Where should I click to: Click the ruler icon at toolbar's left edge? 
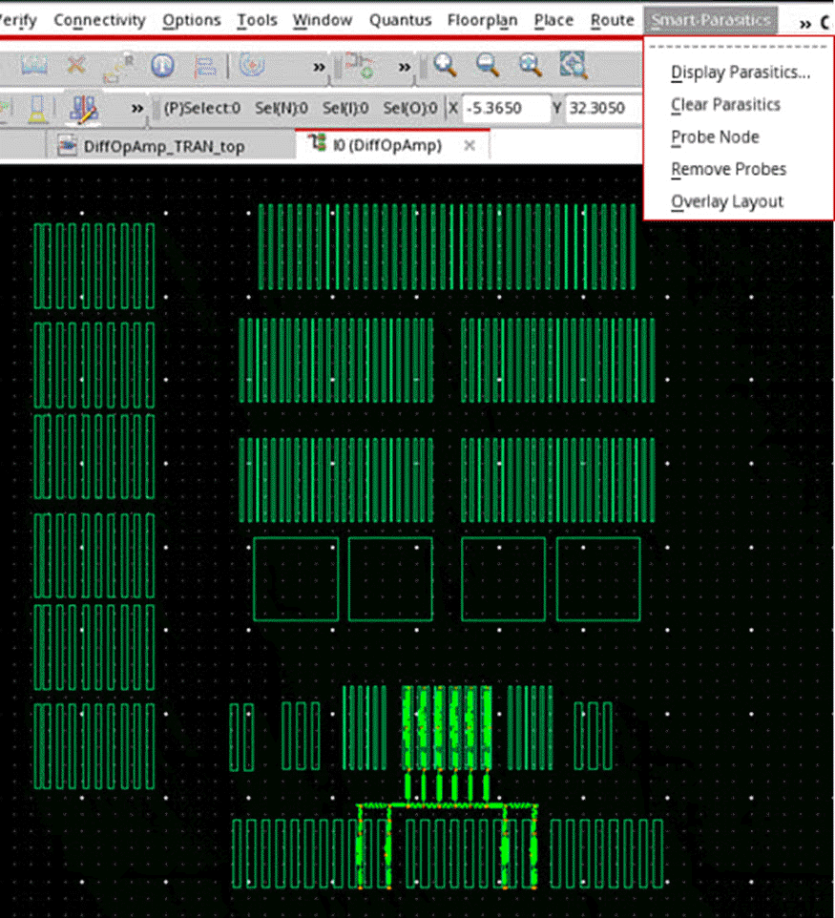click(x=35, y=65)
